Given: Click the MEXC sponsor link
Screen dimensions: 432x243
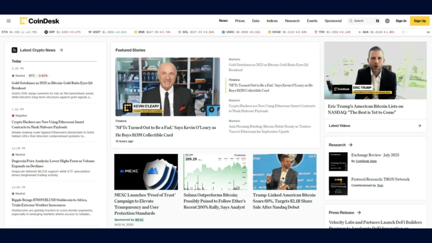Looking at the screenshot, I should pos(139,220).
